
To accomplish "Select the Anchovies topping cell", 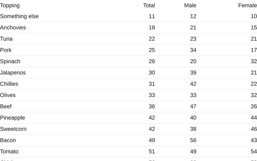I will [13, 28].
